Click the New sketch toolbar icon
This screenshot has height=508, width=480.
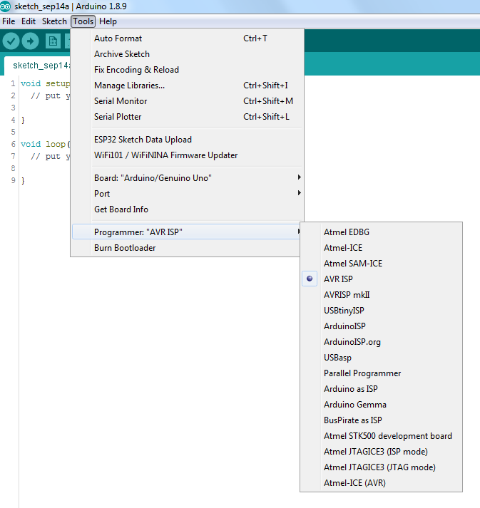coord(53,41)
